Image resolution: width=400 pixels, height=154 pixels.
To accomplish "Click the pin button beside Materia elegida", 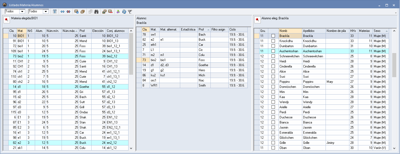I will (x=7, y=20).
